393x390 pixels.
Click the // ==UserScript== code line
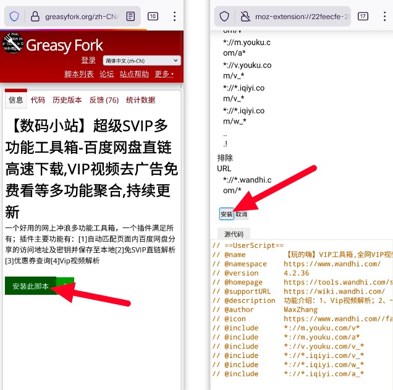248,245
